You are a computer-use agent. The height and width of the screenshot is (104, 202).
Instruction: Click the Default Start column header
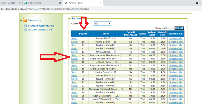point(152,34)
